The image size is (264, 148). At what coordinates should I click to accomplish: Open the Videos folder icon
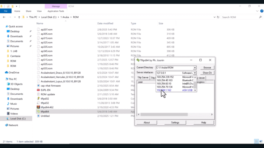pos(8,114)
